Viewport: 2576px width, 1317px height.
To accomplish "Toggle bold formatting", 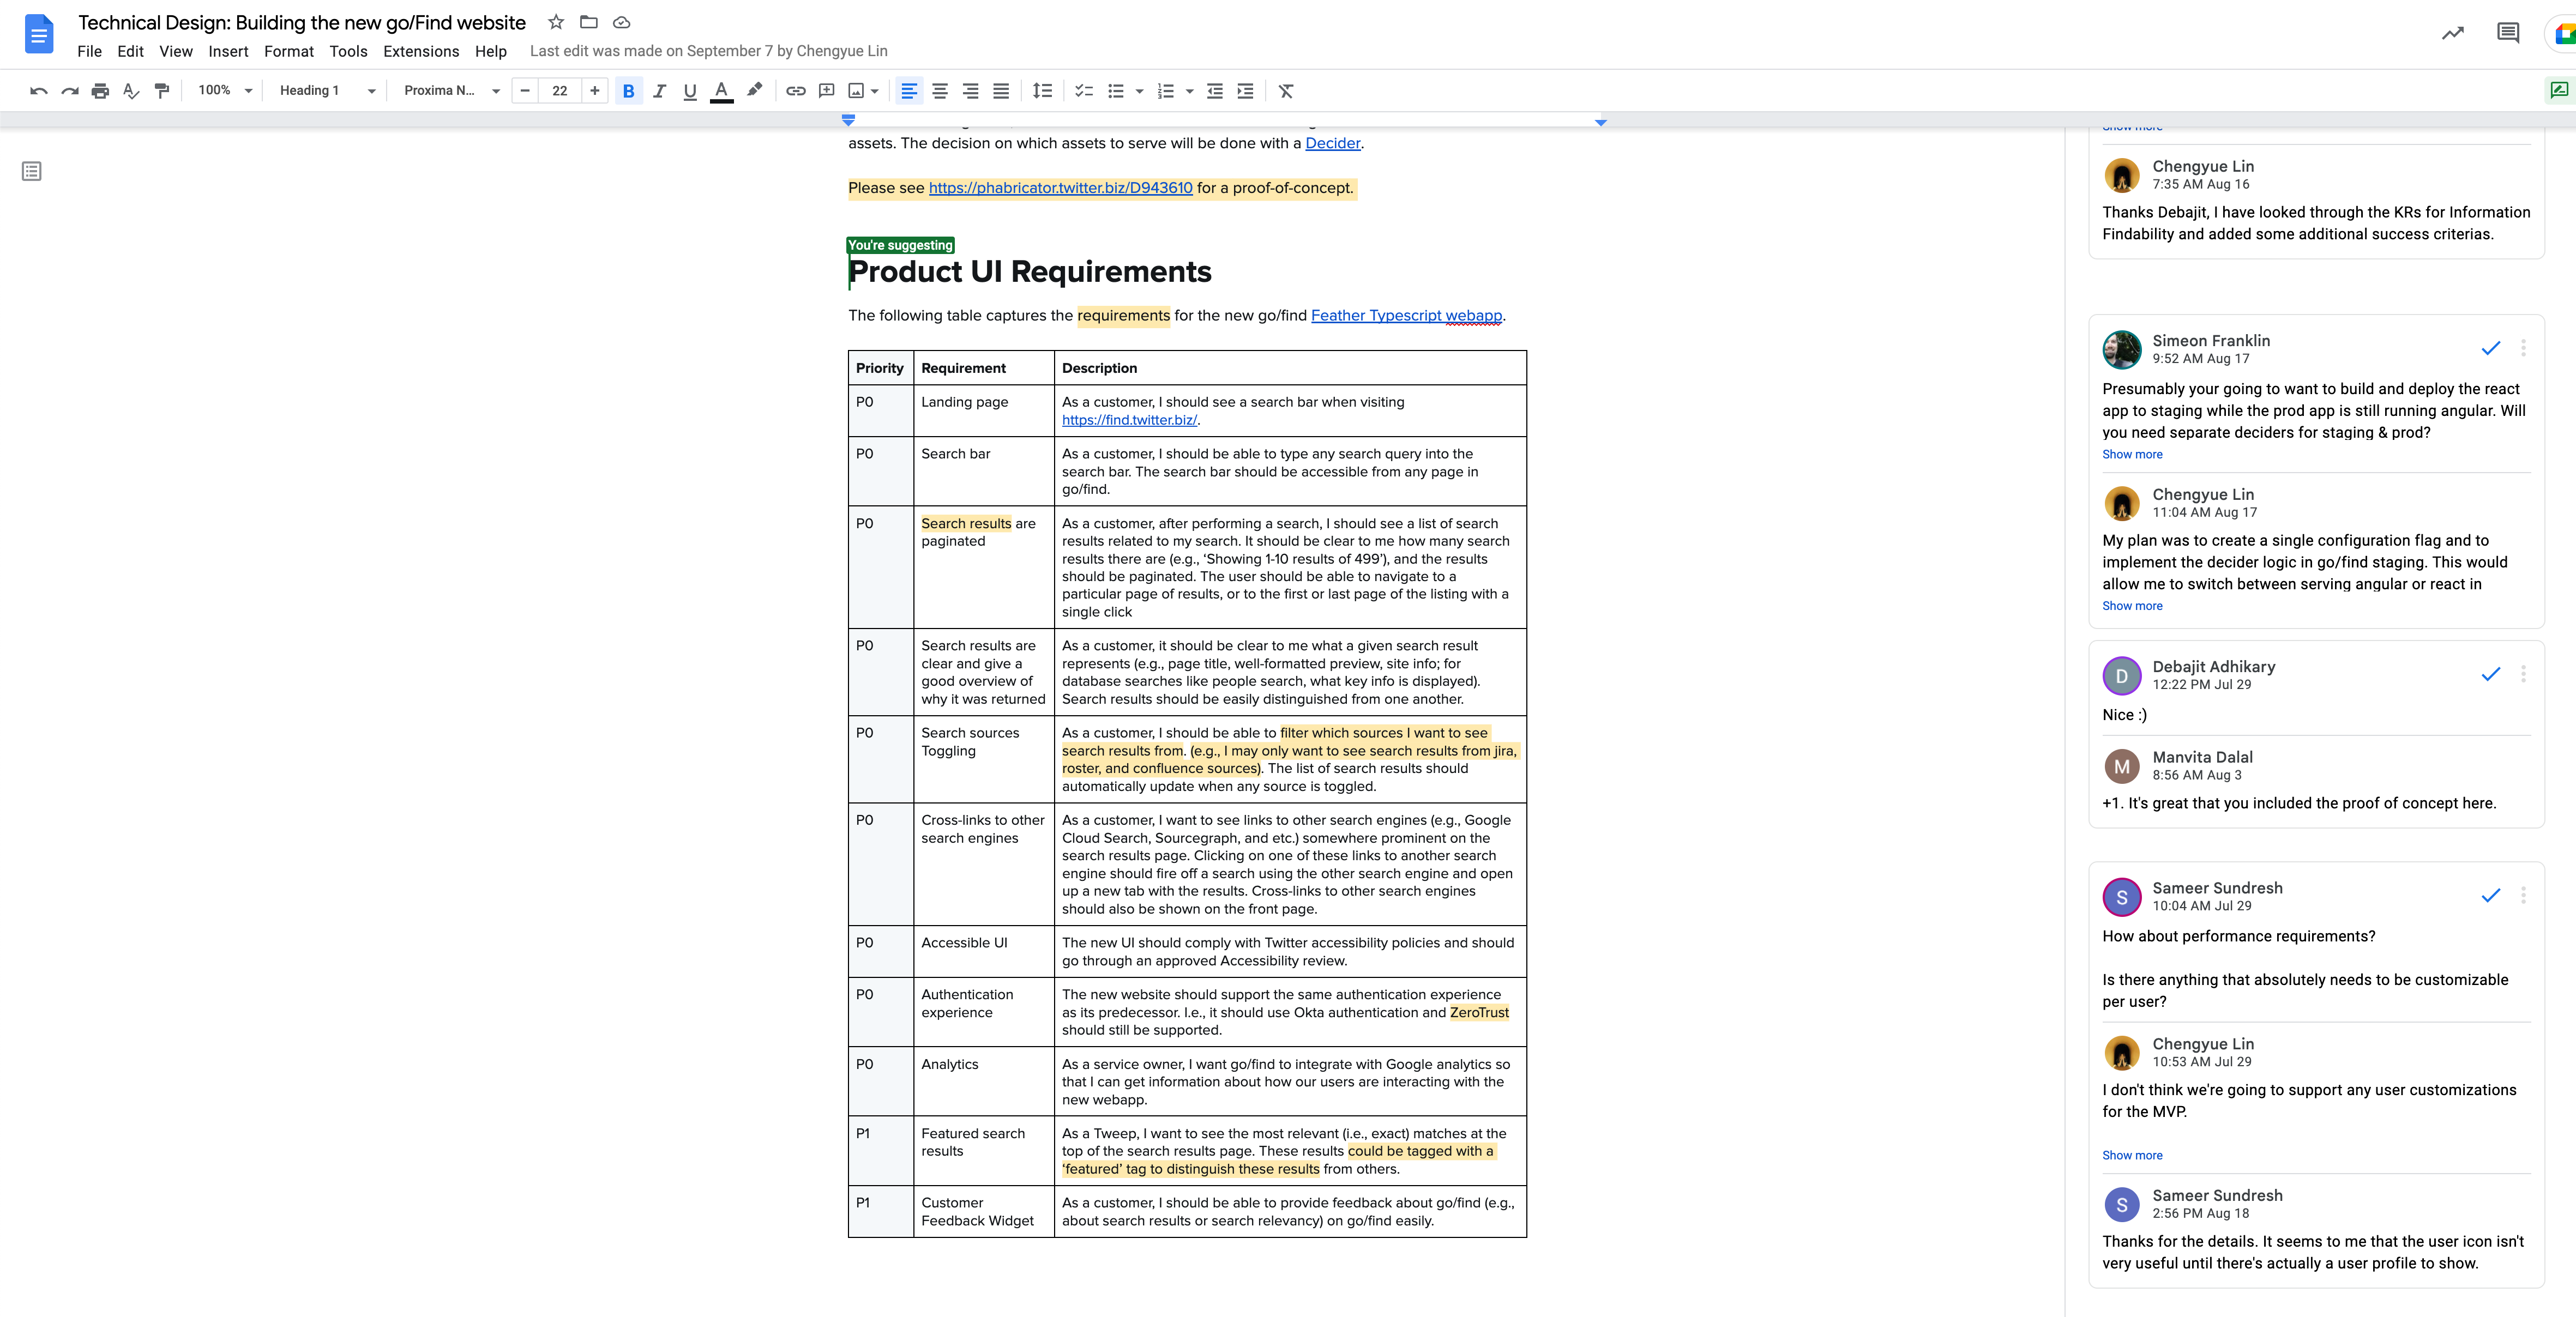I will [628, 91].
